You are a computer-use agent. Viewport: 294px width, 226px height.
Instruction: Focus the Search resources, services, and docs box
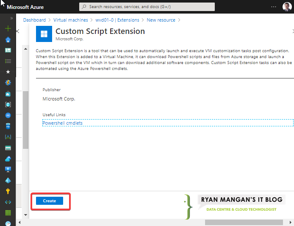click(147, 7)
